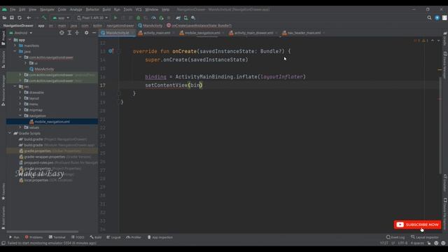Click the Make Project hammer icon

(x=44, y=17)
